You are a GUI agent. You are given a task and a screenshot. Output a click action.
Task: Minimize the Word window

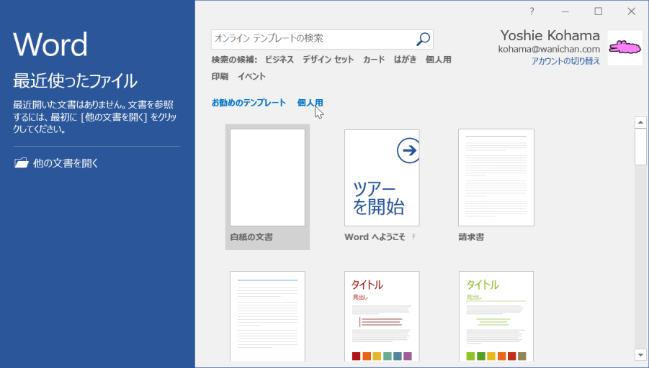565,11
